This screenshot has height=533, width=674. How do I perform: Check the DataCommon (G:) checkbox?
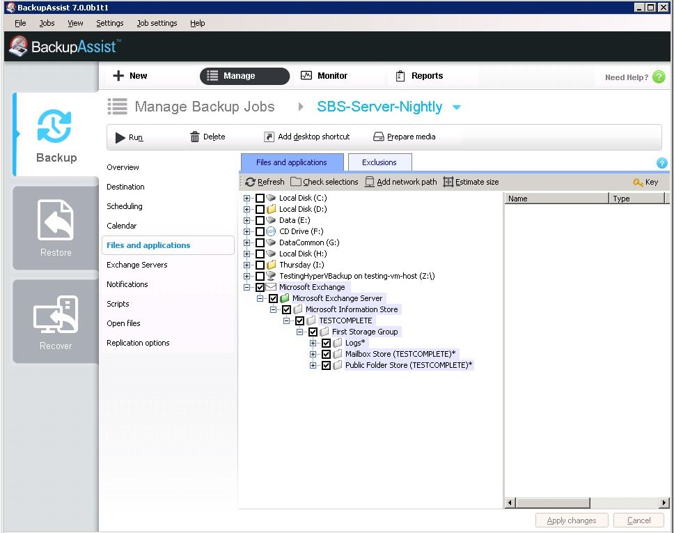[260, 242]
